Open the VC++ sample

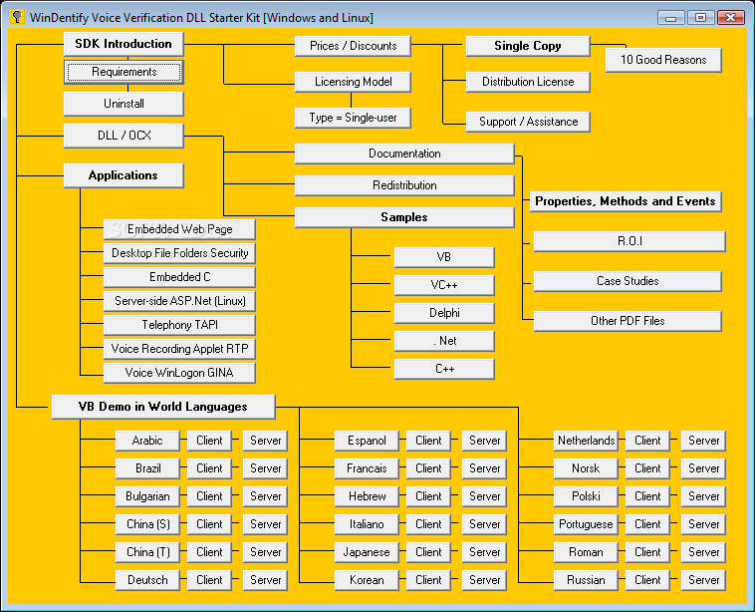pyautogui.click(x=444, y=285)
